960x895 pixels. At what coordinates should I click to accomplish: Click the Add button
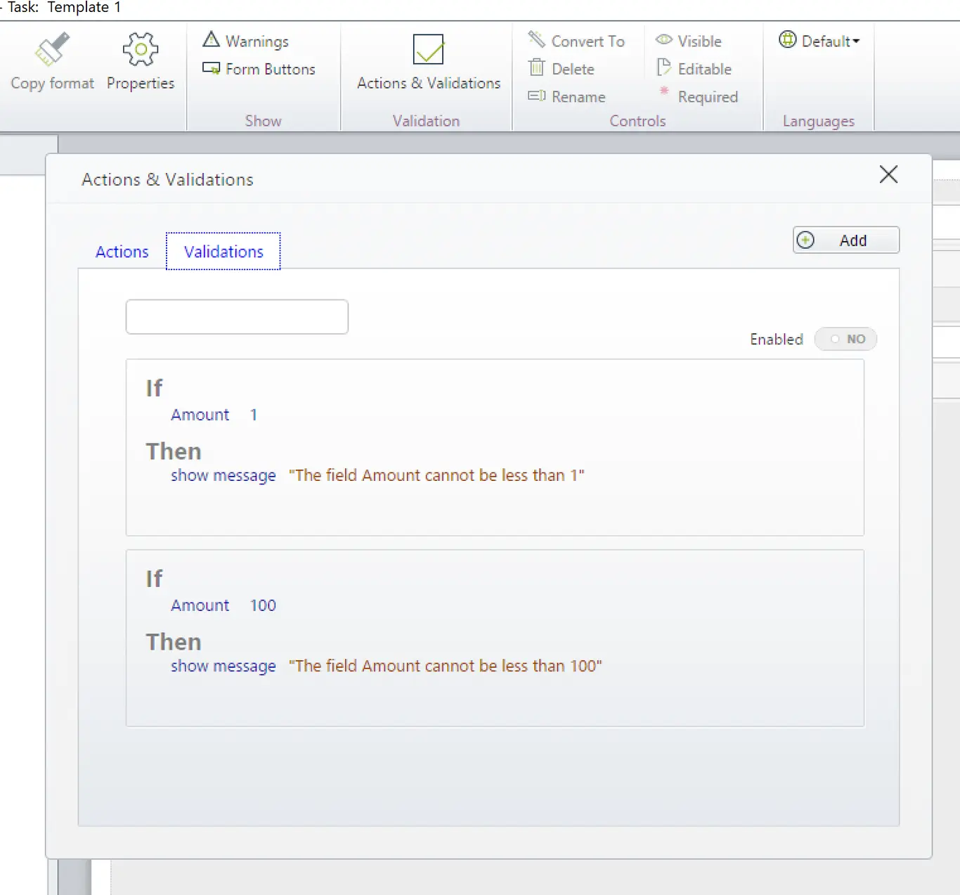846,240
